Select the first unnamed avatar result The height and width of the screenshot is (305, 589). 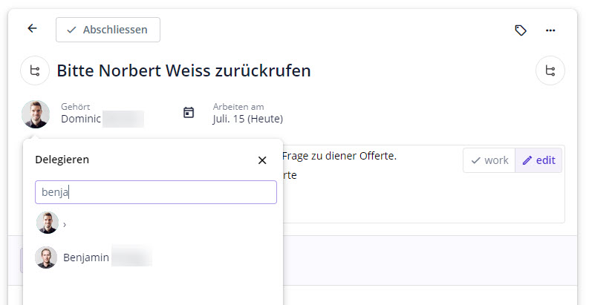pos(47,223)
